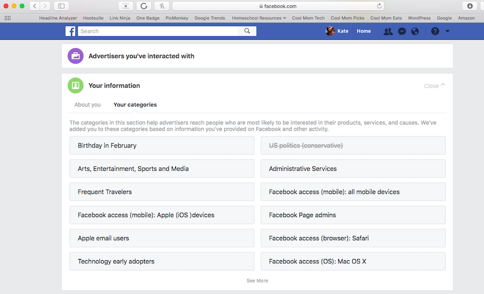Switch to the About you tab

click(x=87, y=105)
